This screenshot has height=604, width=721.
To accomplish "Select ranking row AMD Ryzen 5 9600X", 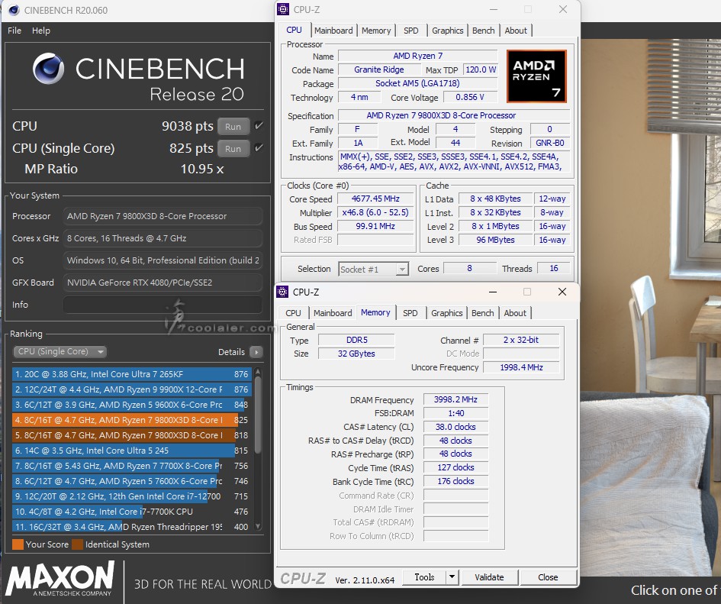I will (x=132, y=405).
